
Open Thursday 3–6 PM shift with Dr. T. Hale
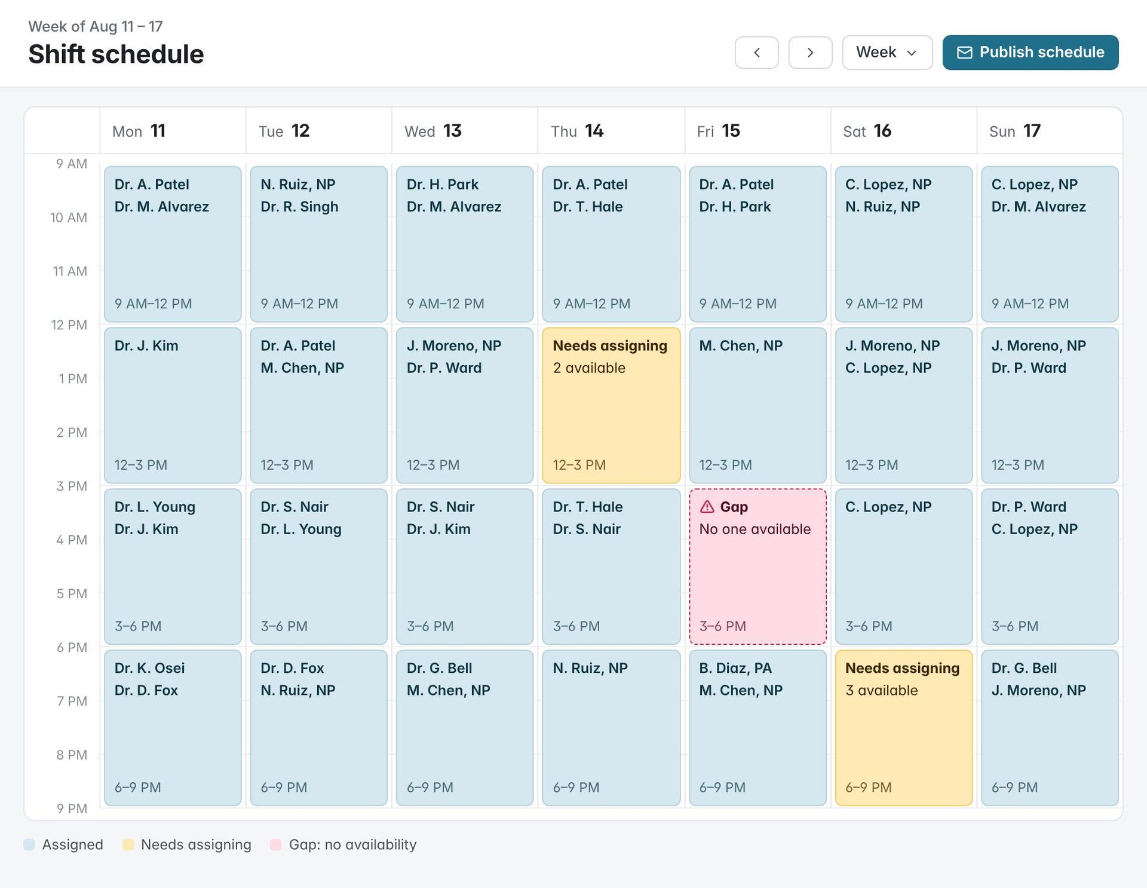pos(611,567)
